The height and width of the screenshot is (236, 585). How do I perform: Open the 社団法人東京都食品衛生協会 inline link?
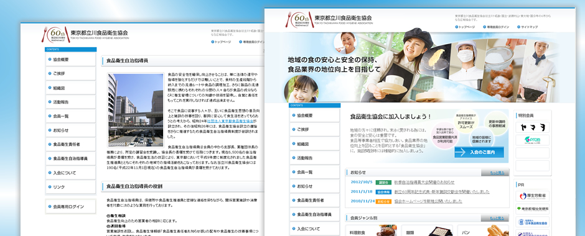[230, 121]
